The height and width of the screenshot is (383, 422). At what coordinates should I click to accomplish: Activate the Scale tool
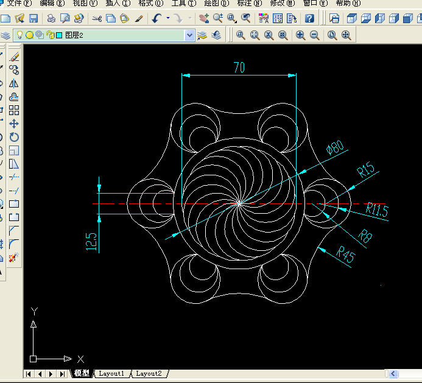click(x=14, y=150)
